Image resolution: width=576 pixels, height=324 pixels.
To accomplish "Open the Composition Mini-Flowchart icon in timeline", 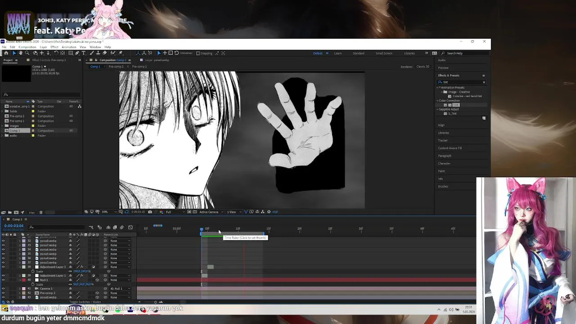I will click(91, 227).
